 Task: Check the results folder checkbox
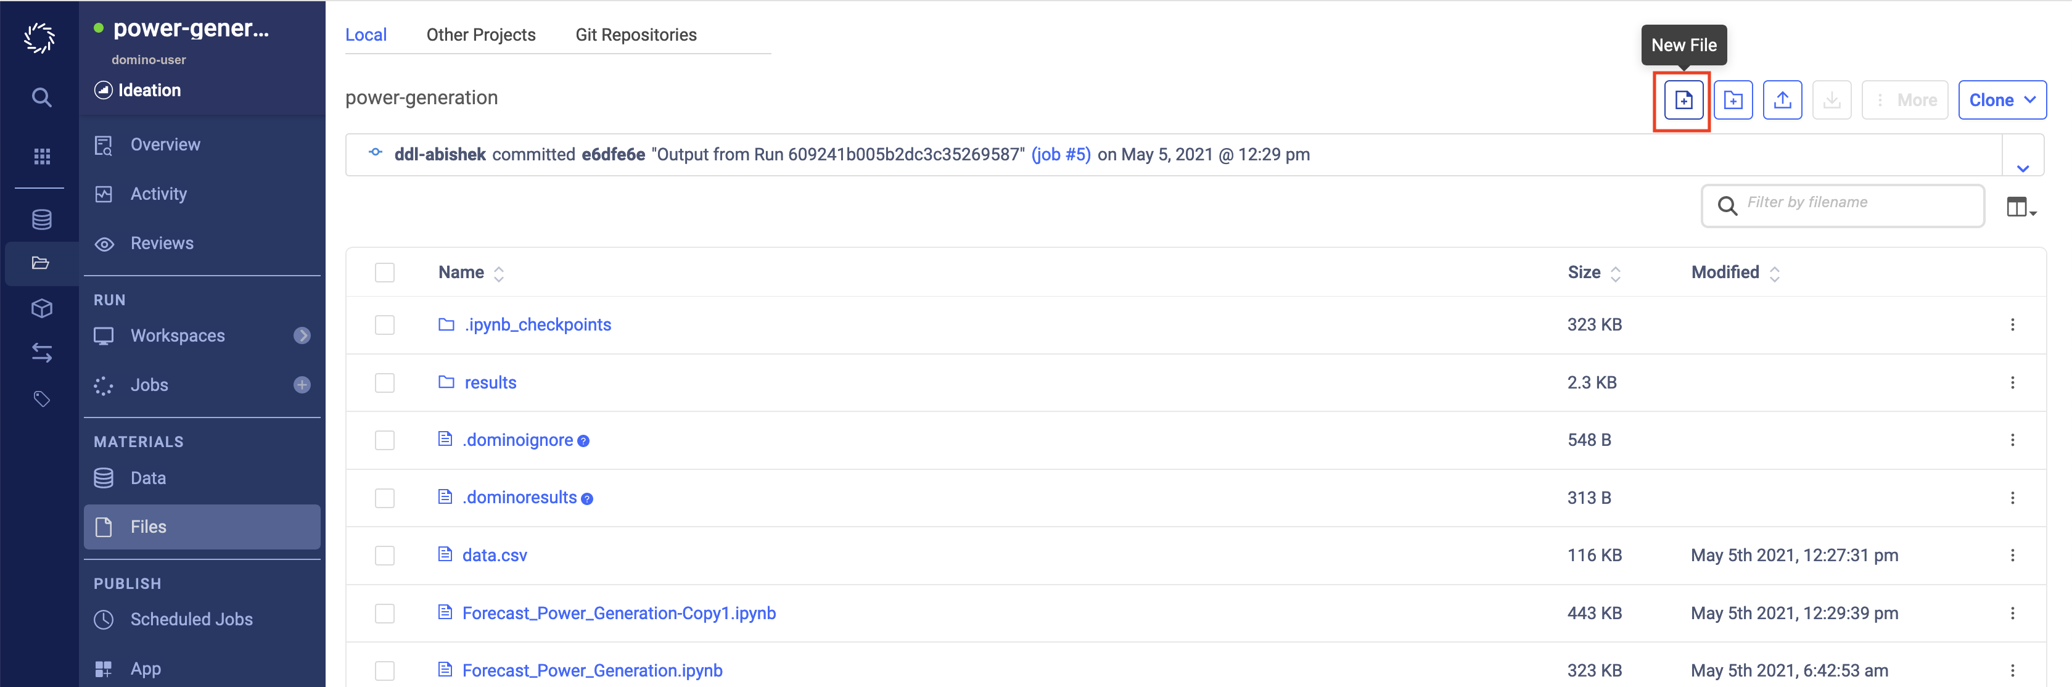click(x=385, y=382)
